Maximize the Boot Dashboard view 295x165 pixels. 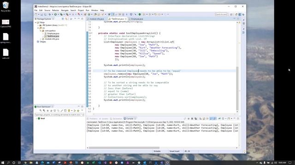(82, 107)
